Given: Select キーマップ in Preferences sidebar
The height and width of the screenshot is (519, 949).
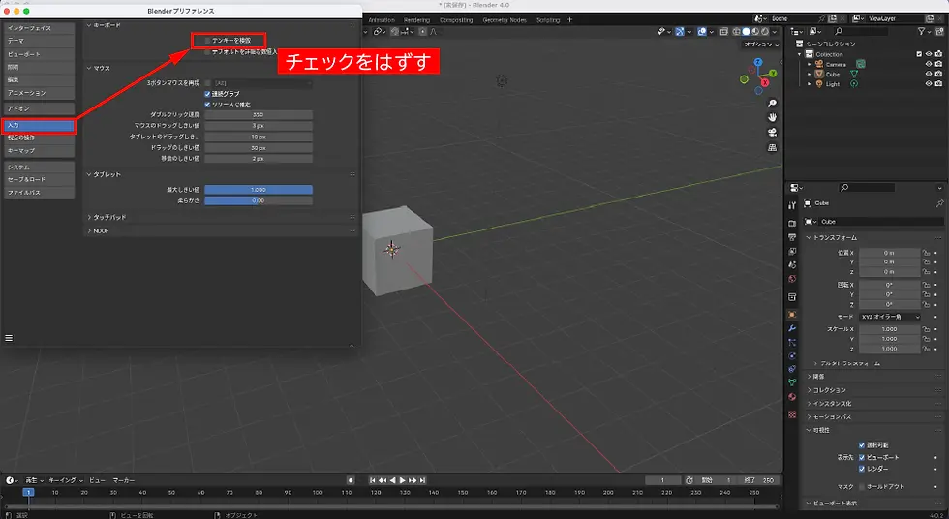Looking at the screenshot, I should click(40, 151).
